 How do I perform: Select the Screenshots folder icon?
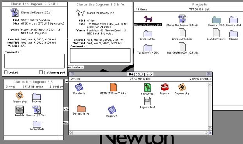click(37, 124)
